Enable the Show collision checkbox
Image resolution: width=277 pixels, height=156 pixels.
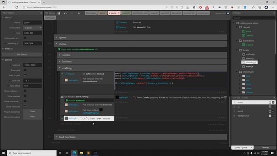click(25, 91)
